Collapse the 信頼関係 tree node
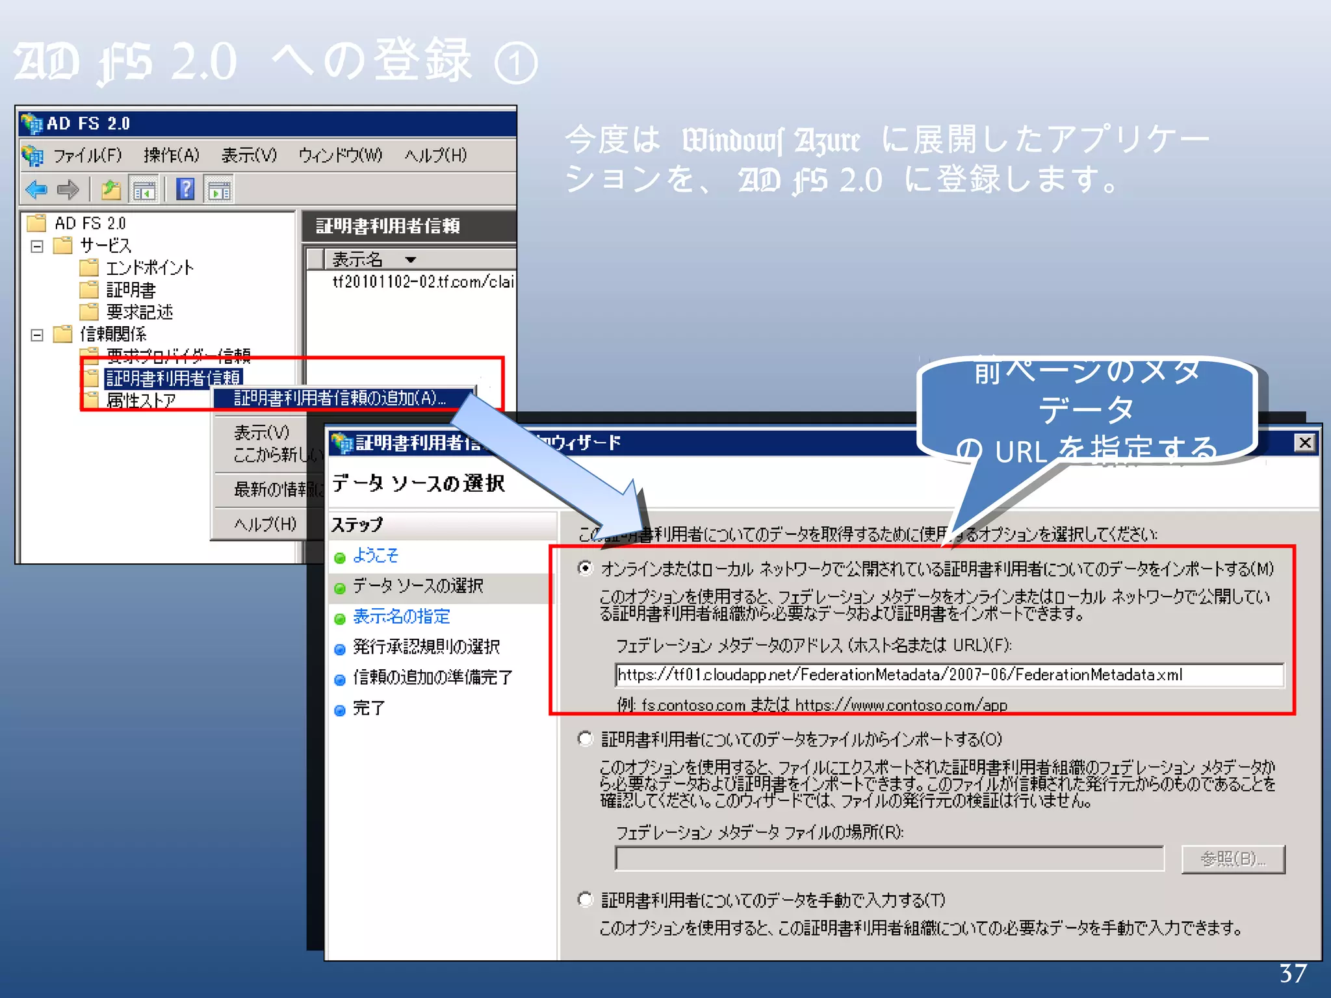This screenshot has width=1331, height=998. click(x=37, y=335)
